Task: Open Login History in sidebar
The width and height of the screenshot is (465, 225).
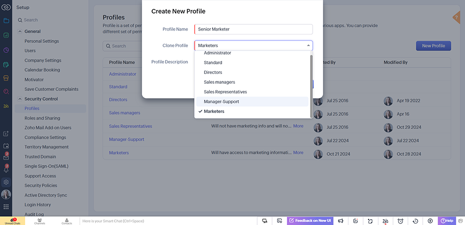Action: (37, 205)
